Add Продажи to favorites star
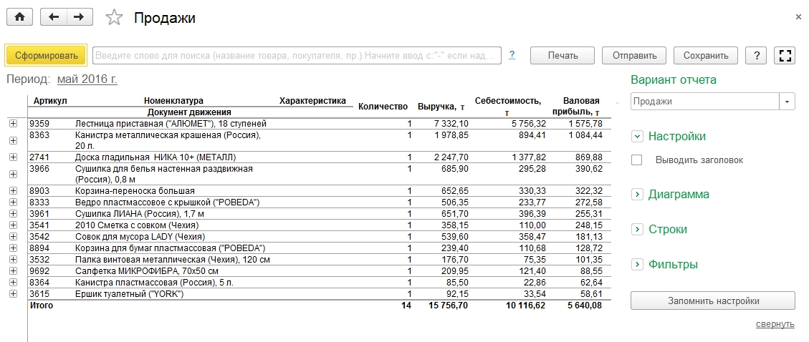Viewport: 809px width, 342px height. point(114,18)
